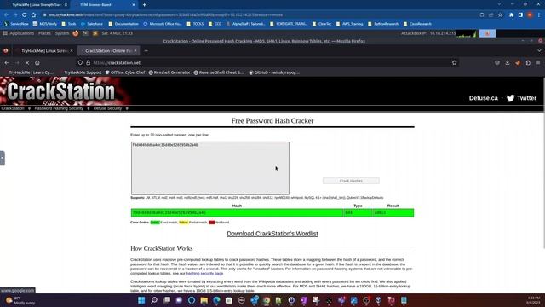The height and width of the screenshot is (307, 545).
Task: Open the terminal icon in the AttackBox panel
Action: click(x=85, y=33)
